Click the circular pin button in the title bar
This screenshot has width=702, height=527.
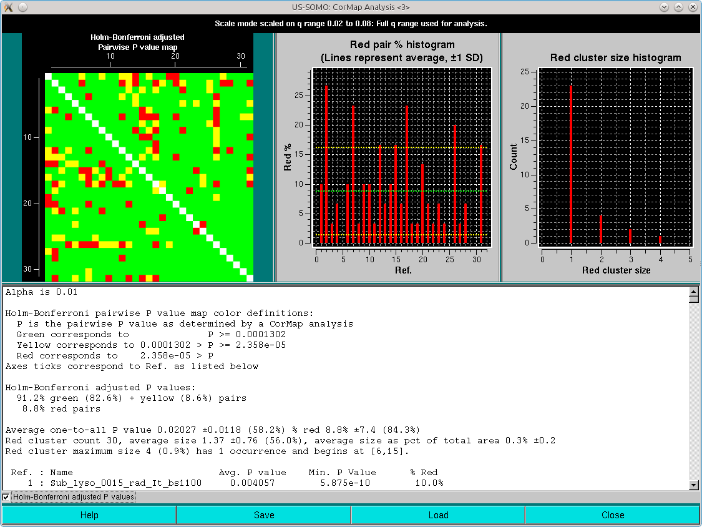point(22,7)
